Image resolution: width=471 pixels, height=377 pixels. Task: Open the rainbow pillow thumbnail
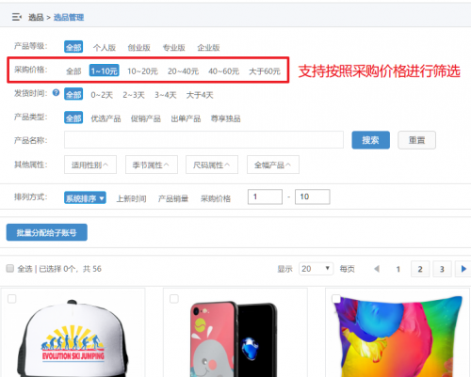pos(398,336)
